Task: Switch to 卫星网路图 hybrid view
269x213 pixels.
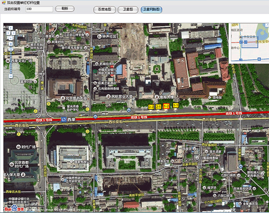Action: pyautogui.click(x=151, y=9)
